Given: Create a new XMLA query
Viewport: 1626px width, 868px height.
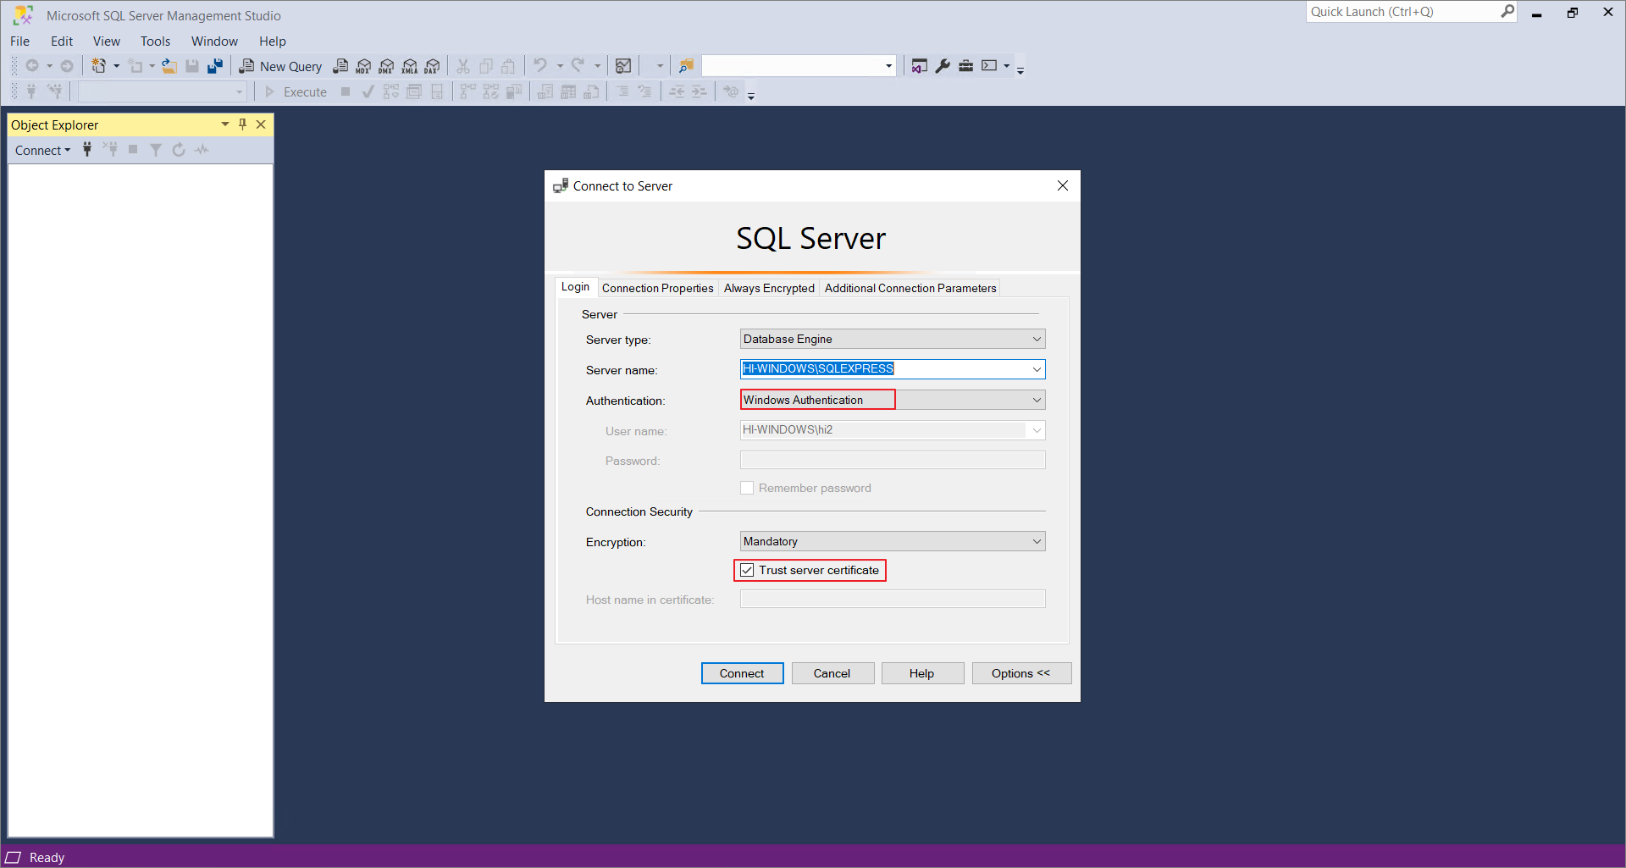Looking at the screenshot, I should 410,66.
